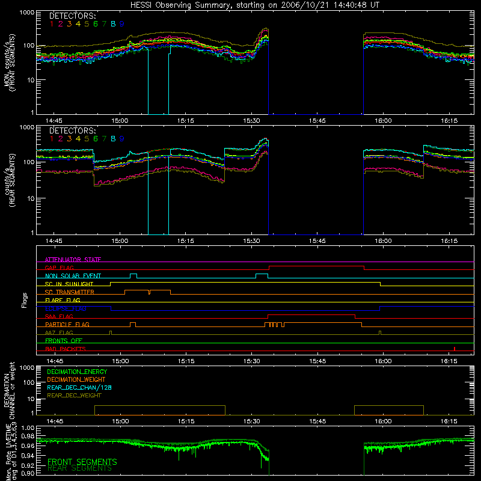Click the ATTENUATOR_STATE flag label
This screenshot has height=481, width=481.
coord(73,260)
